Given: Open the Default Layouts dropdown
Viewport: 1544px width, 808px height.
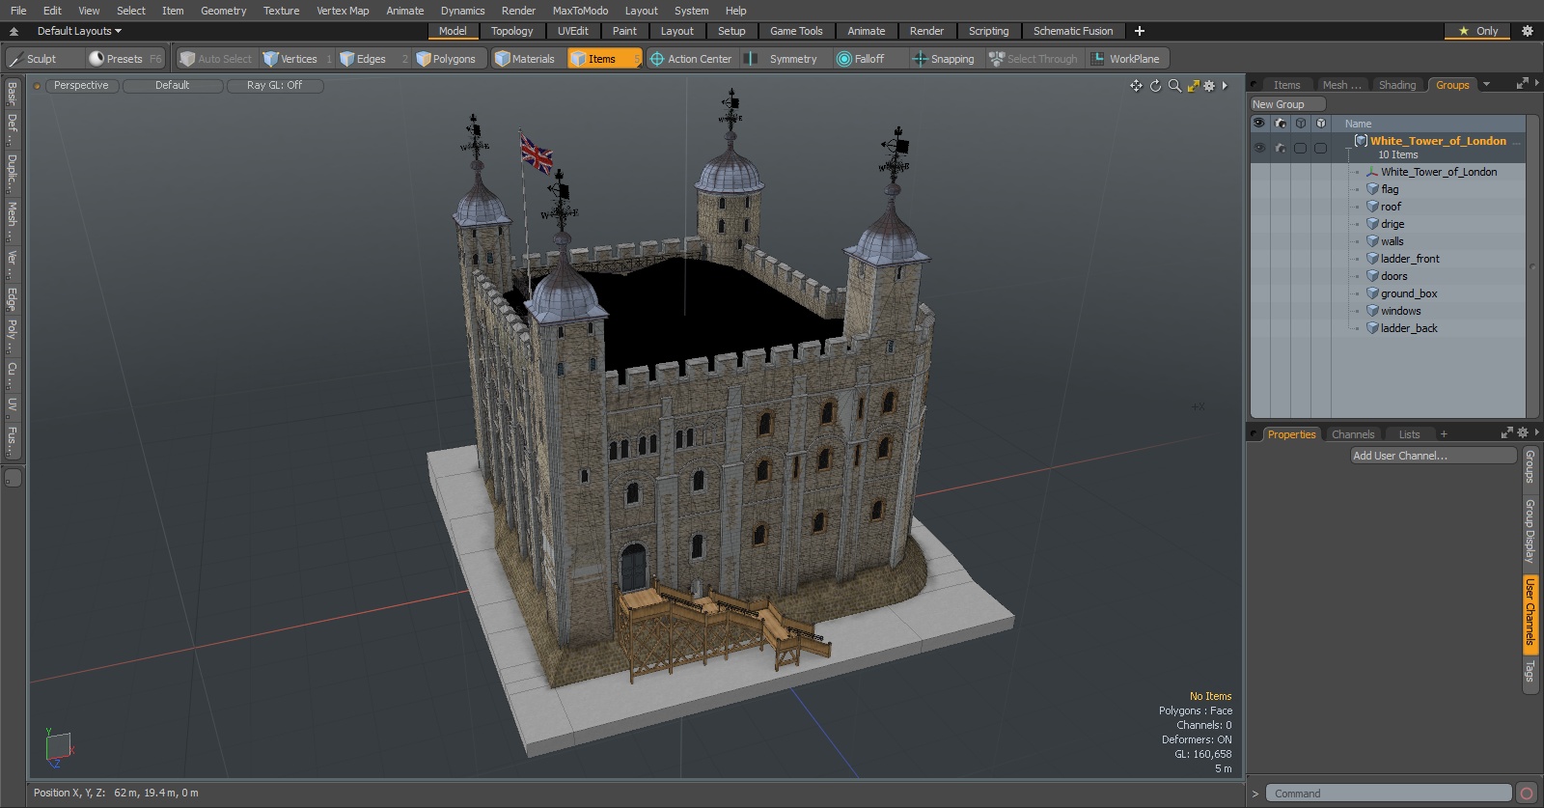Looking at the screenshot, I should tap(79, 31).
